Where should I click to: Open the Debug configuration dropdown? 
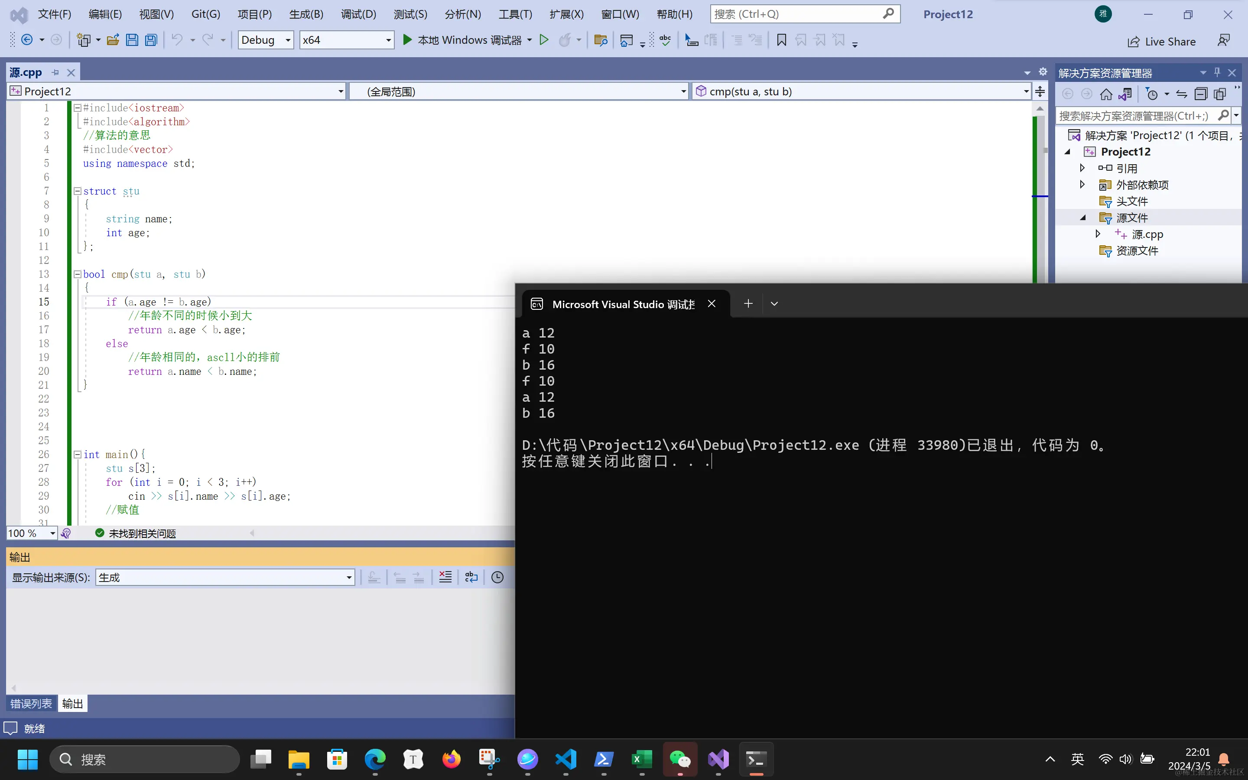pos(288,40)
